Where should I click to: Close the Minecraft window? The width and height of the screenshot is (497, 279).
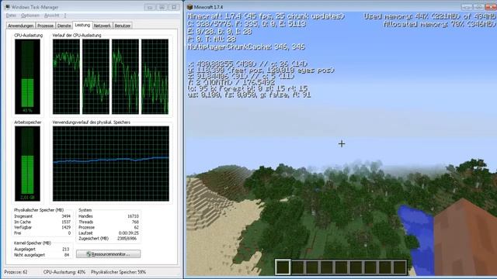[x=491, y=7]
